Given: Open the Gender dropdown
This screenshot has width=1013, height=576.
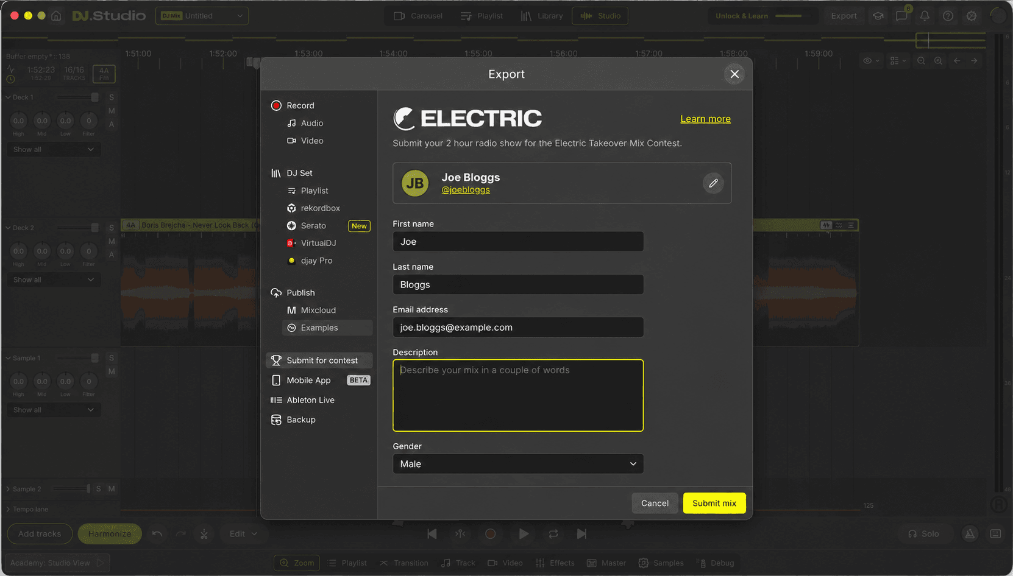Looking at the screenshot, I should pyautogui.click(x=518, y=464).
